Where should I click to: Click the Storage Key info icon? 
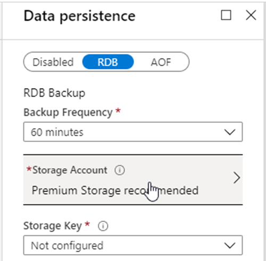[103, 226]
